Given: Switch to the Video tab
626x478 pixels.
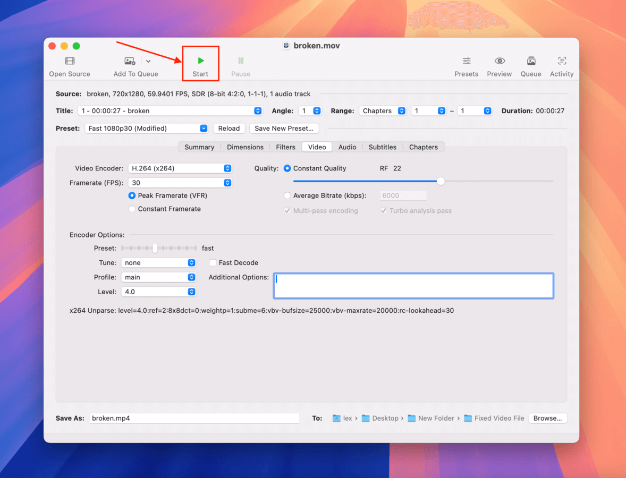Looking at the screenshot, I should click(x=317, y=147).
